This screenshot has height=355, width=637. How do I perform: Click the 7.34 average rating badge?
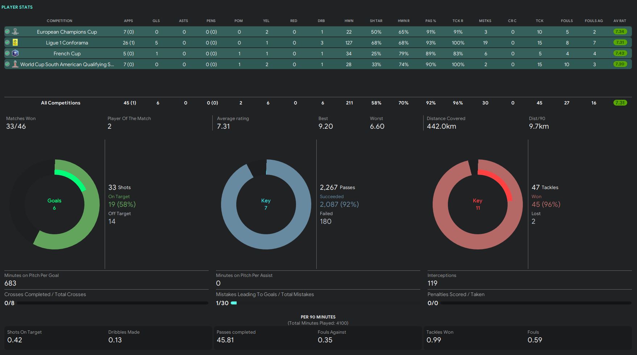click(620, 32)
